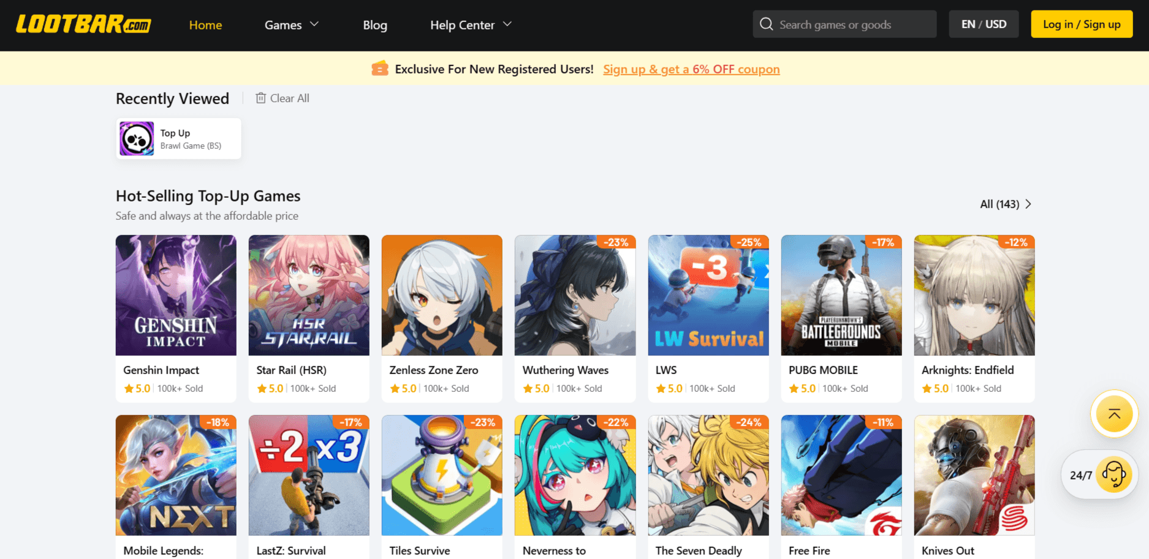This screenshot has height=559, width=1149.
Task: Click the LootBar.com logo
Action: 83,24
